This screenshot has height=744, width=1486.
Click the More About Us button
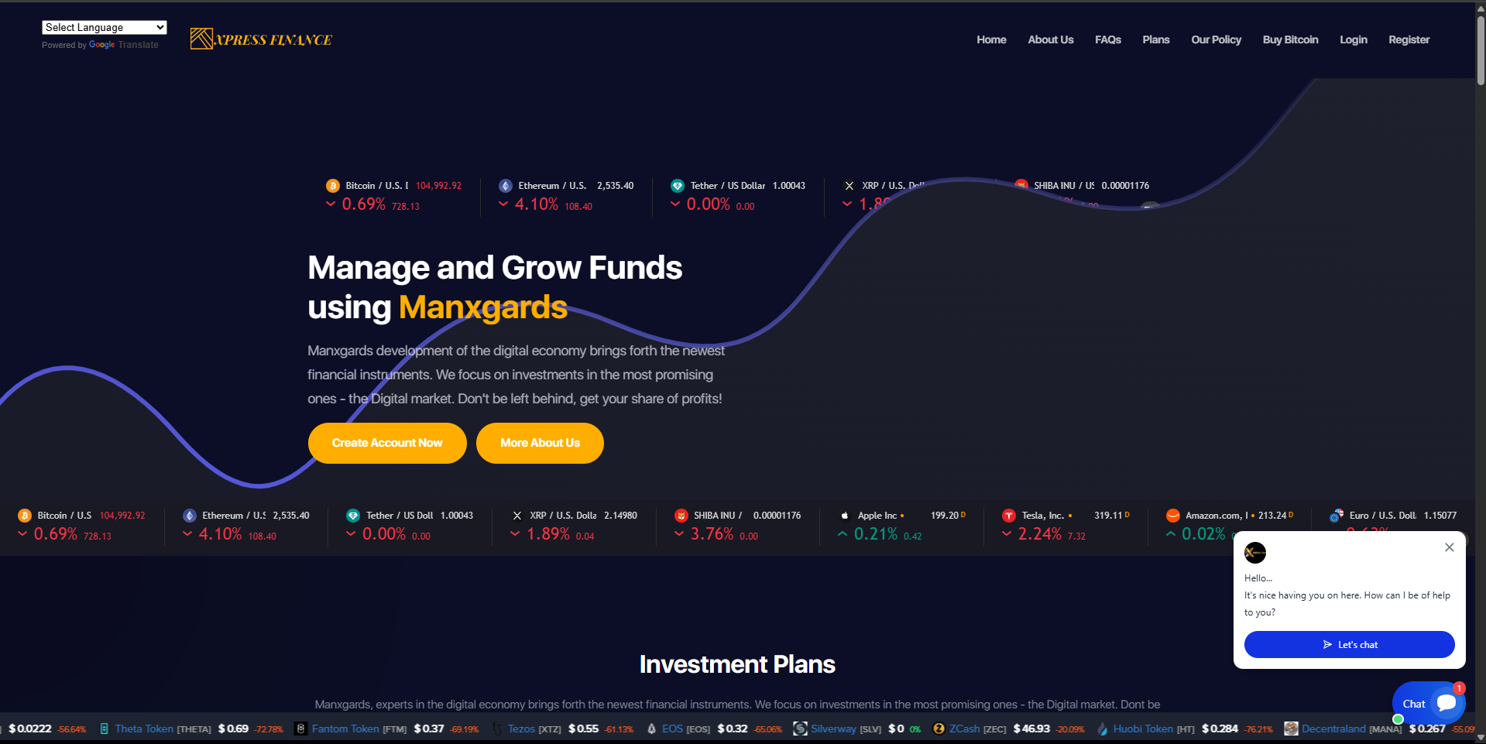540,443
